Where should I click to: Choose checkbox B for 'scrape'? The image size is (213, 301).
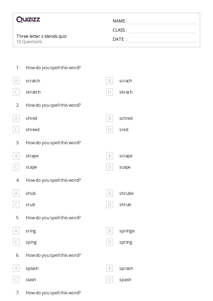tap(110, 156)
